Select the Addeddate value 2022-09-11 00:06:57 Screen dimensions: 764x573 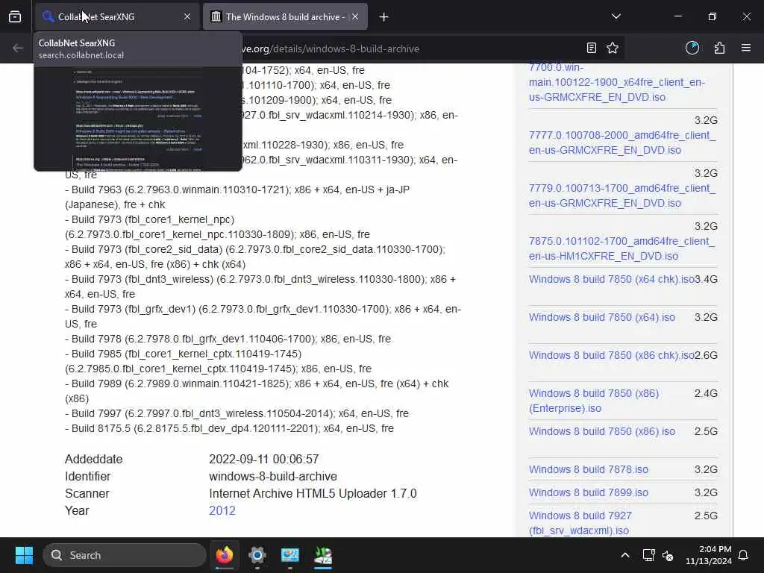[263, 459]
